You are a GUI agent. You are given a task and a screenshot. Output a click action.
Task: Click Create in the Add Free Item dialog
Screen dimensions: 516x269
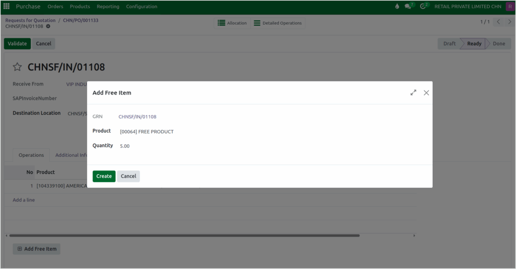pos(104,176)
